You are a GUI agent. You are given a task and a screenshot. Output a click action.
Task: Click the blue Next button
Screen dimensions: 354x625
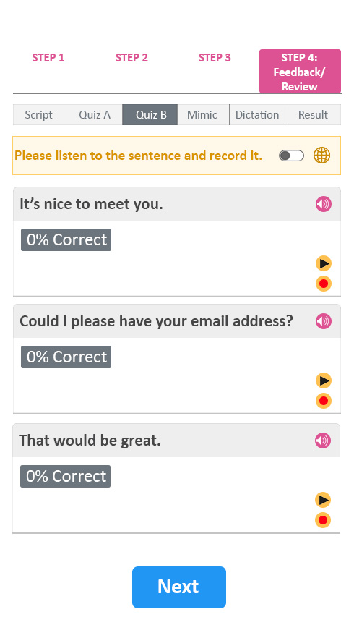179,587
